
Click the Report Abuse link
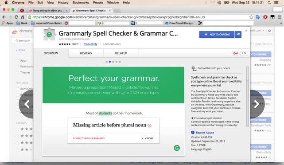tap(205, 133)
